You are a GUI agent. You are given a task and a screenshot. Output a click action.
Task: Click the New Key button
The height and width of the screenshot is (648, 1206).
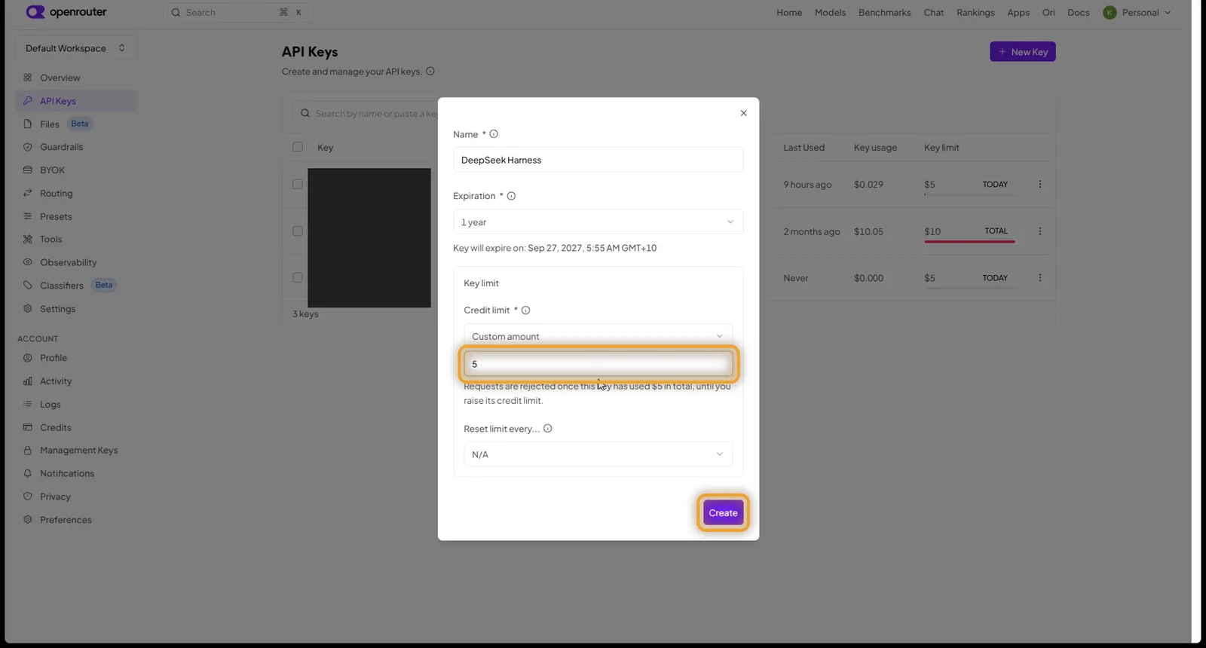1022,52
